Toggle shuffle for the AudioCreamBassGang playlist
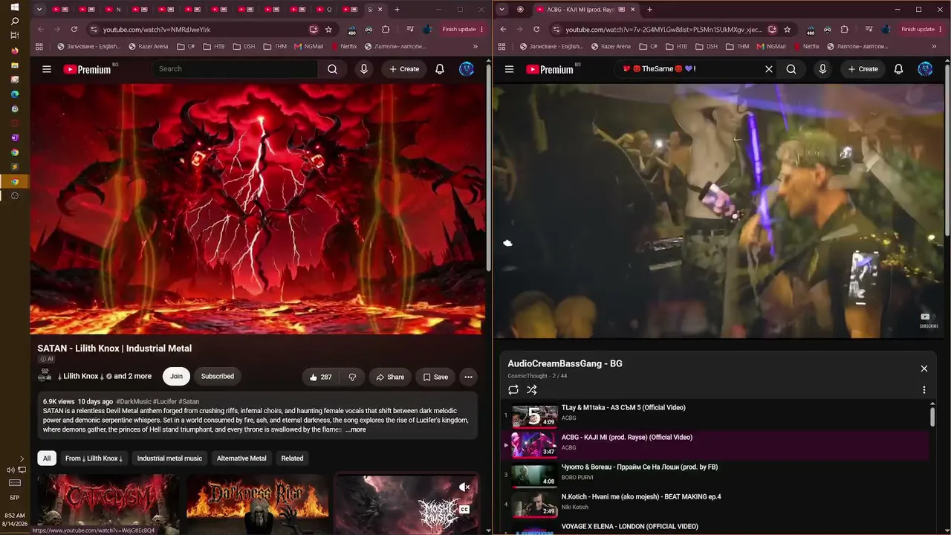The image size is (951, 535). (532, 389)
